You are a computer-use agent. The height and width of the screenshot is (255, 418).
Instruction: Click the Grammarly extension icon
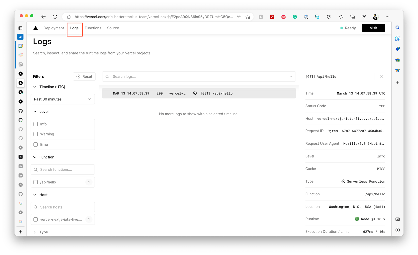[x=295, y=17]
